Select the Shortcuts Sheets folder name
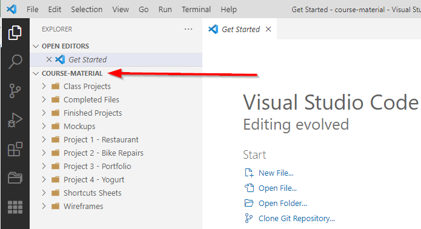Viewport: 421px width, 229px height. coord(92,193)
